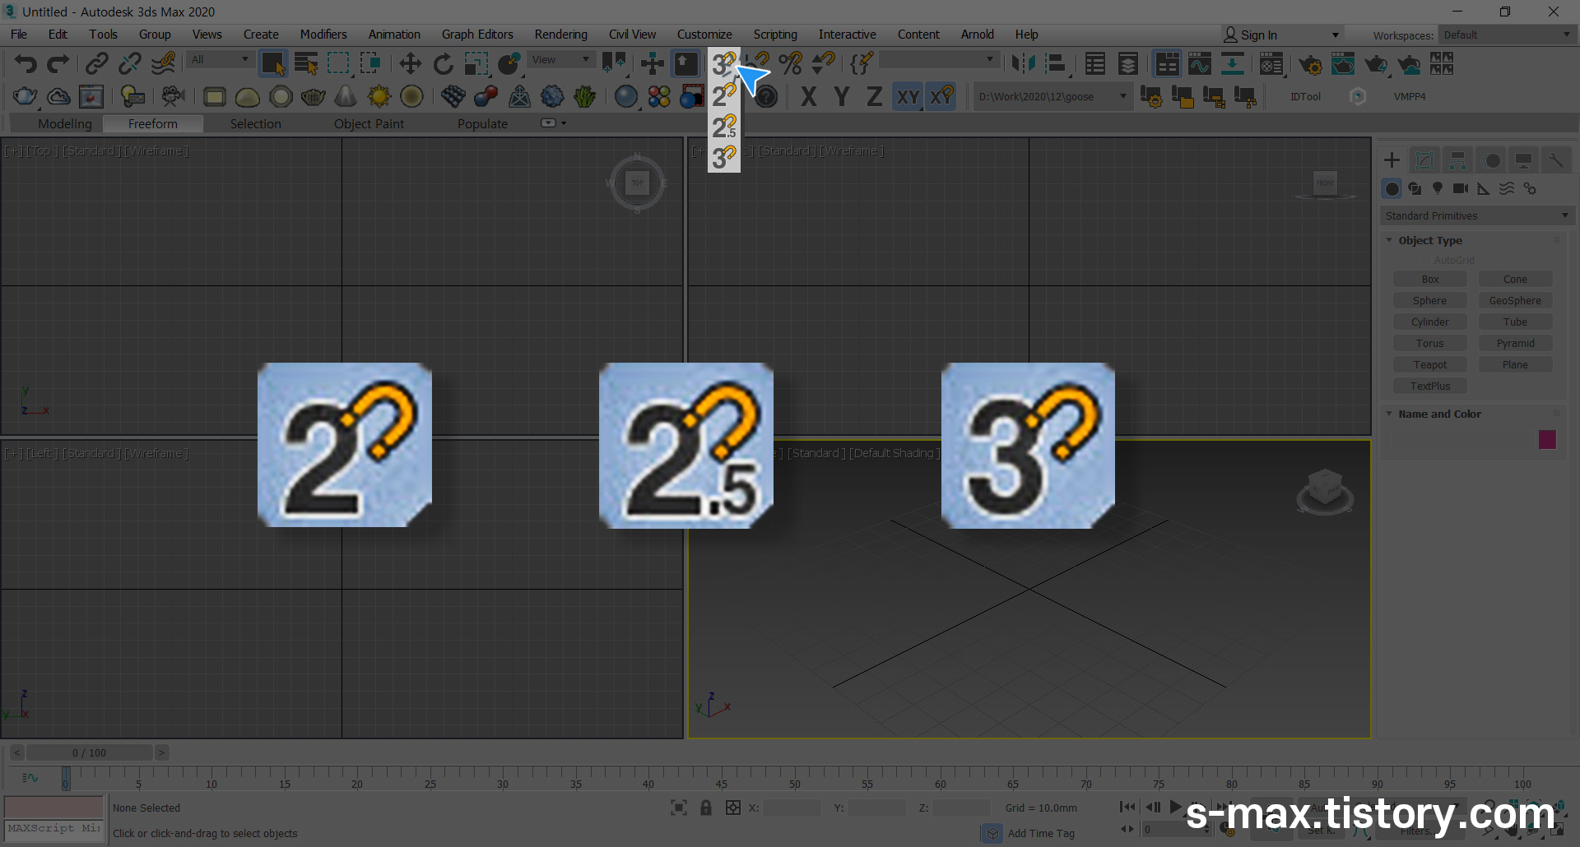1580x847 pixels.
Task: Activate the Select Object tool
Action: (272, 63)
